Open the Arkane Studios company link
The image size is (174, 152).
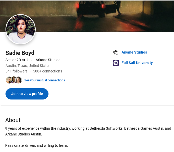(134, 52)
